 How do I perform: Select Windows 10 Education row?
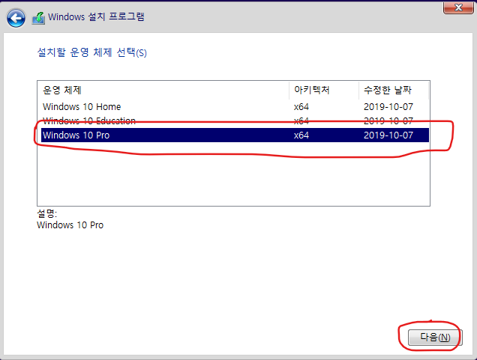pos(235,120)
